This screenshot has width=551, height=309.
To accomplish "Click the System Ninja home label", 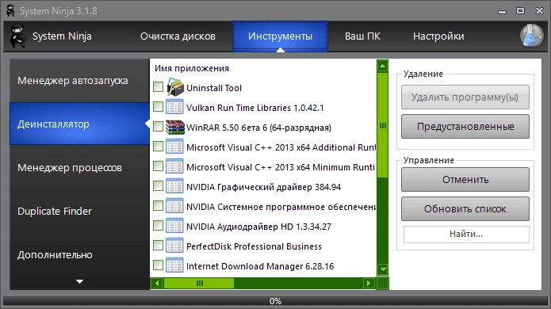I will click(x=62, y=36).
